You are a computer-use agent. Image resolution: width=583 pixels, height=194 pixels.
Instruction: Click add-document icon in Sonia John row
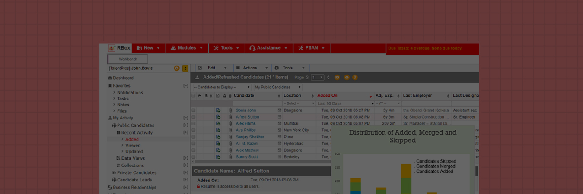218,110
